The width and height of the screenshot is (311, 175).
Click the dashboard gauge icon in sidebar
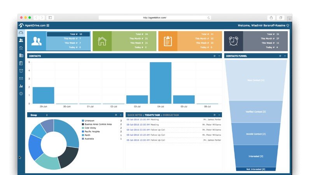click(21, 33)
